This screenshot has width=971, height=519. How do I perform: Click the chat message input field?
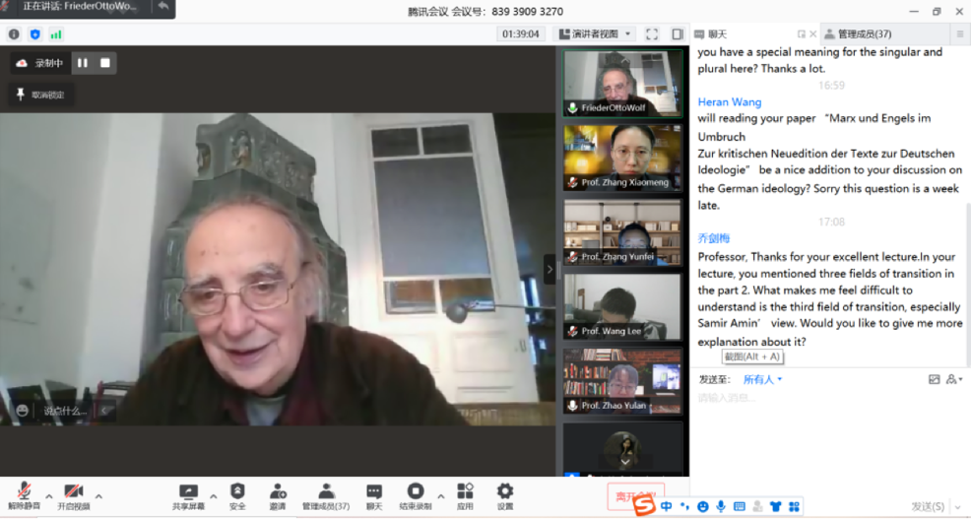click(808, 399)
